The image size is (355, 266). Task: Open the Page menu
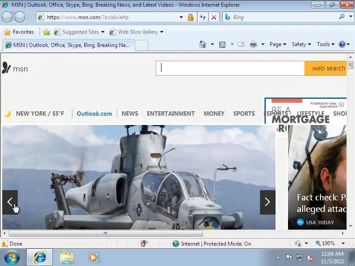click(x=278, y=44)
